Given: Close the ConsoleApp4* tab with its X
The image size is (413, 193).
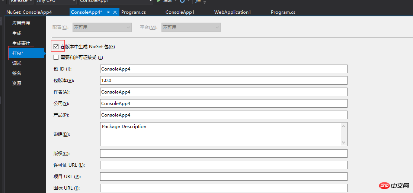Looking at the screenshot, I should pyautogui.click(x=115, y=12).
